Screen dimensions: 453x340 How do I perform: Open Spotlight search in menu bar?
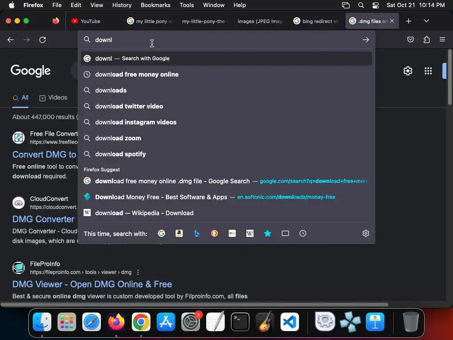[361, 5]
